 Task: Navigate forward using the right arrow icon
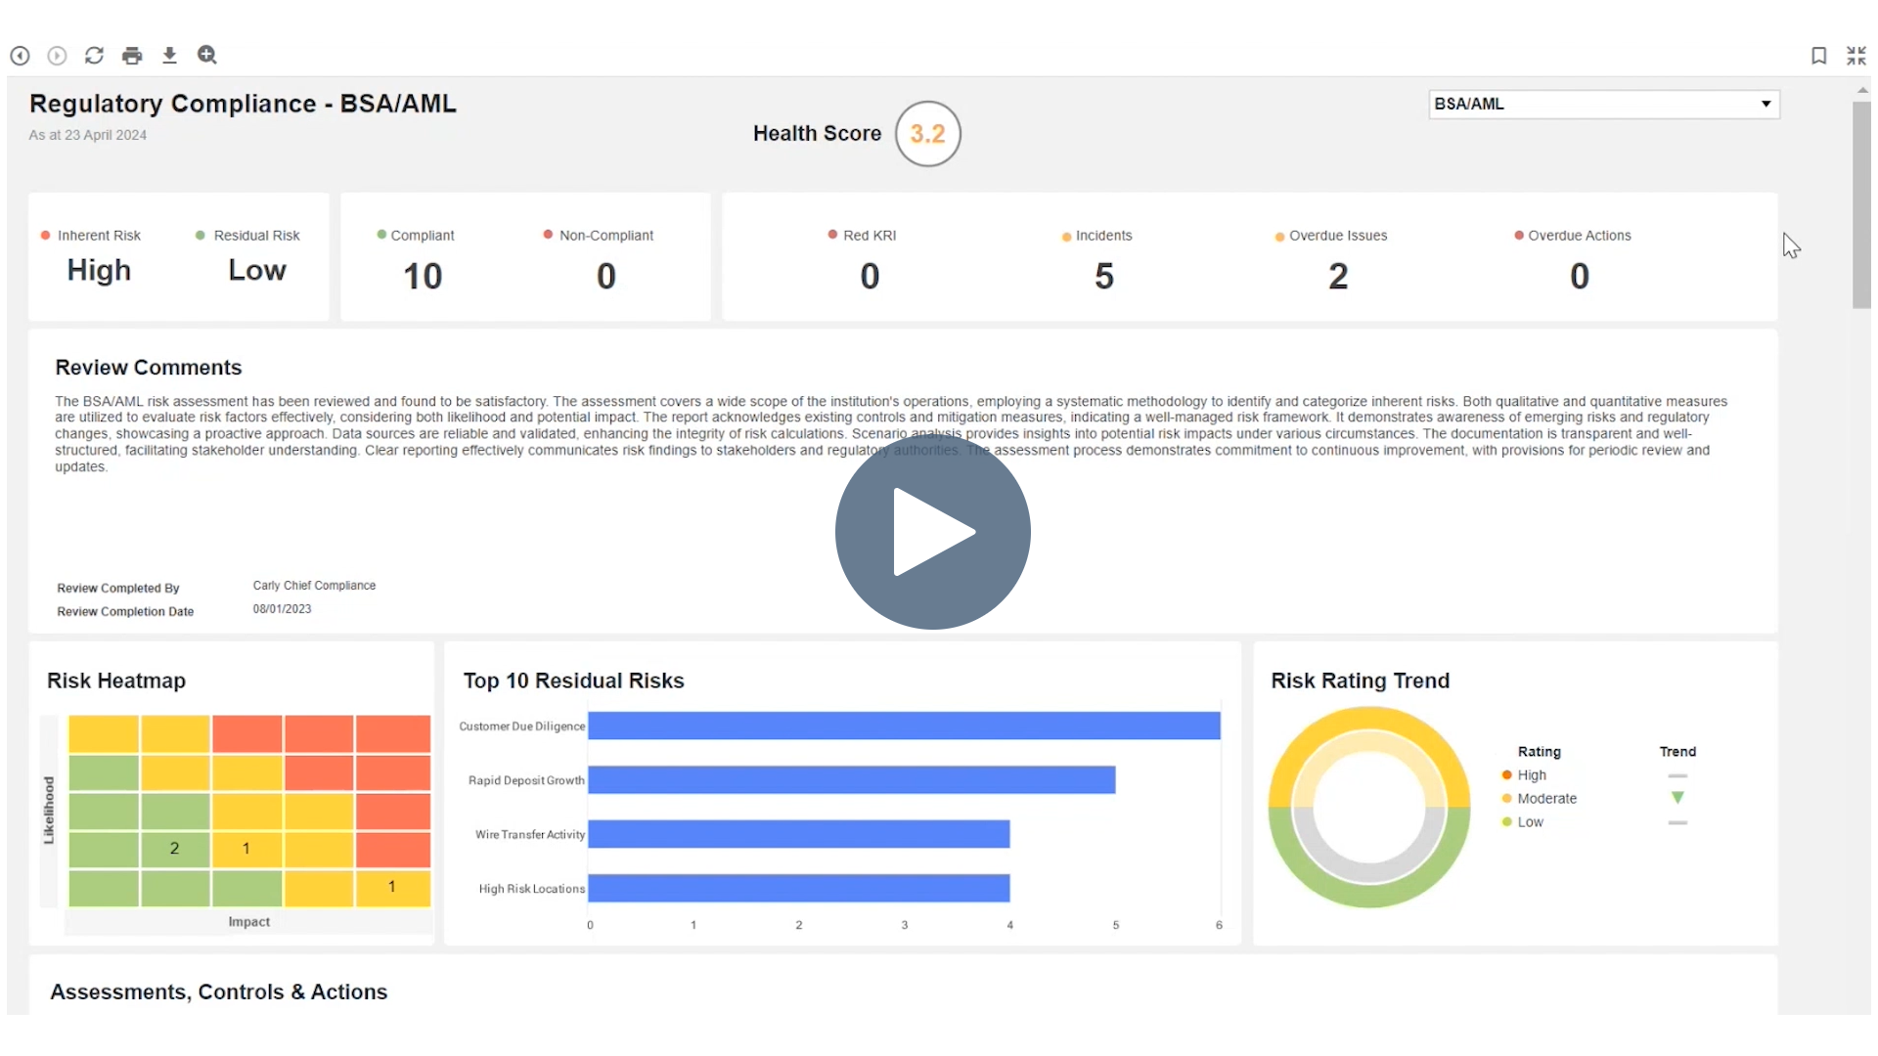pos(56,56)
